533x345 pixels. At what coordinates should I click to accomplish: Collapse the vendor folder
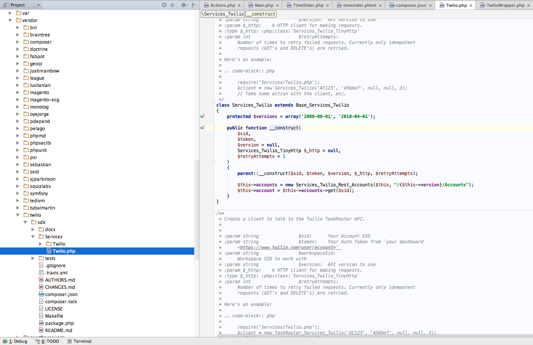(x=10, y=20)
